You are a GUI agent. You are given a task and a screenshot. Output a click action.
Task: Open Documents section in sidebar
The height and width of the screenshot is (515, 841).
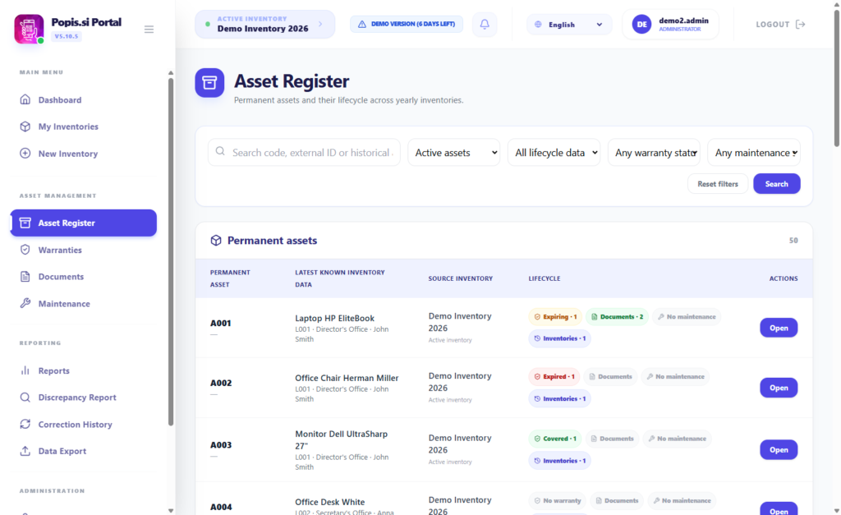click(84, 277)
